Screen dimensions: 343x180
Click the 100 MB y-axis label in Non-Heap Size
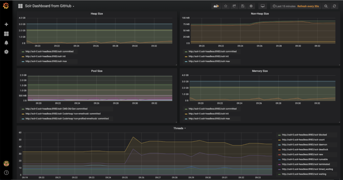pyautogui.click(x=186, y=18)
